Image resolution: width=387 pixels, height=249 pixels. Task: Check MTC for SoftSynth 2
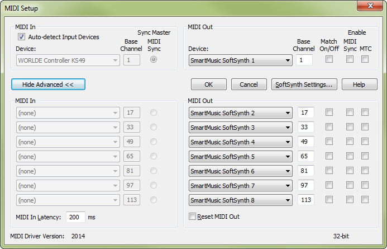point(365,112)
